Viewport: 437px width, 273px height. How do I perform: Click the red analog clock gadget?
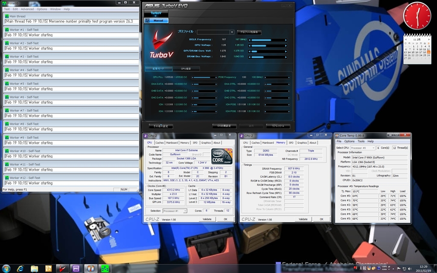click(x=417, y=16)
